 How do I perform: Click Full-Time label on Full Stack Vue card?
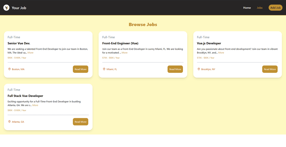14,90
